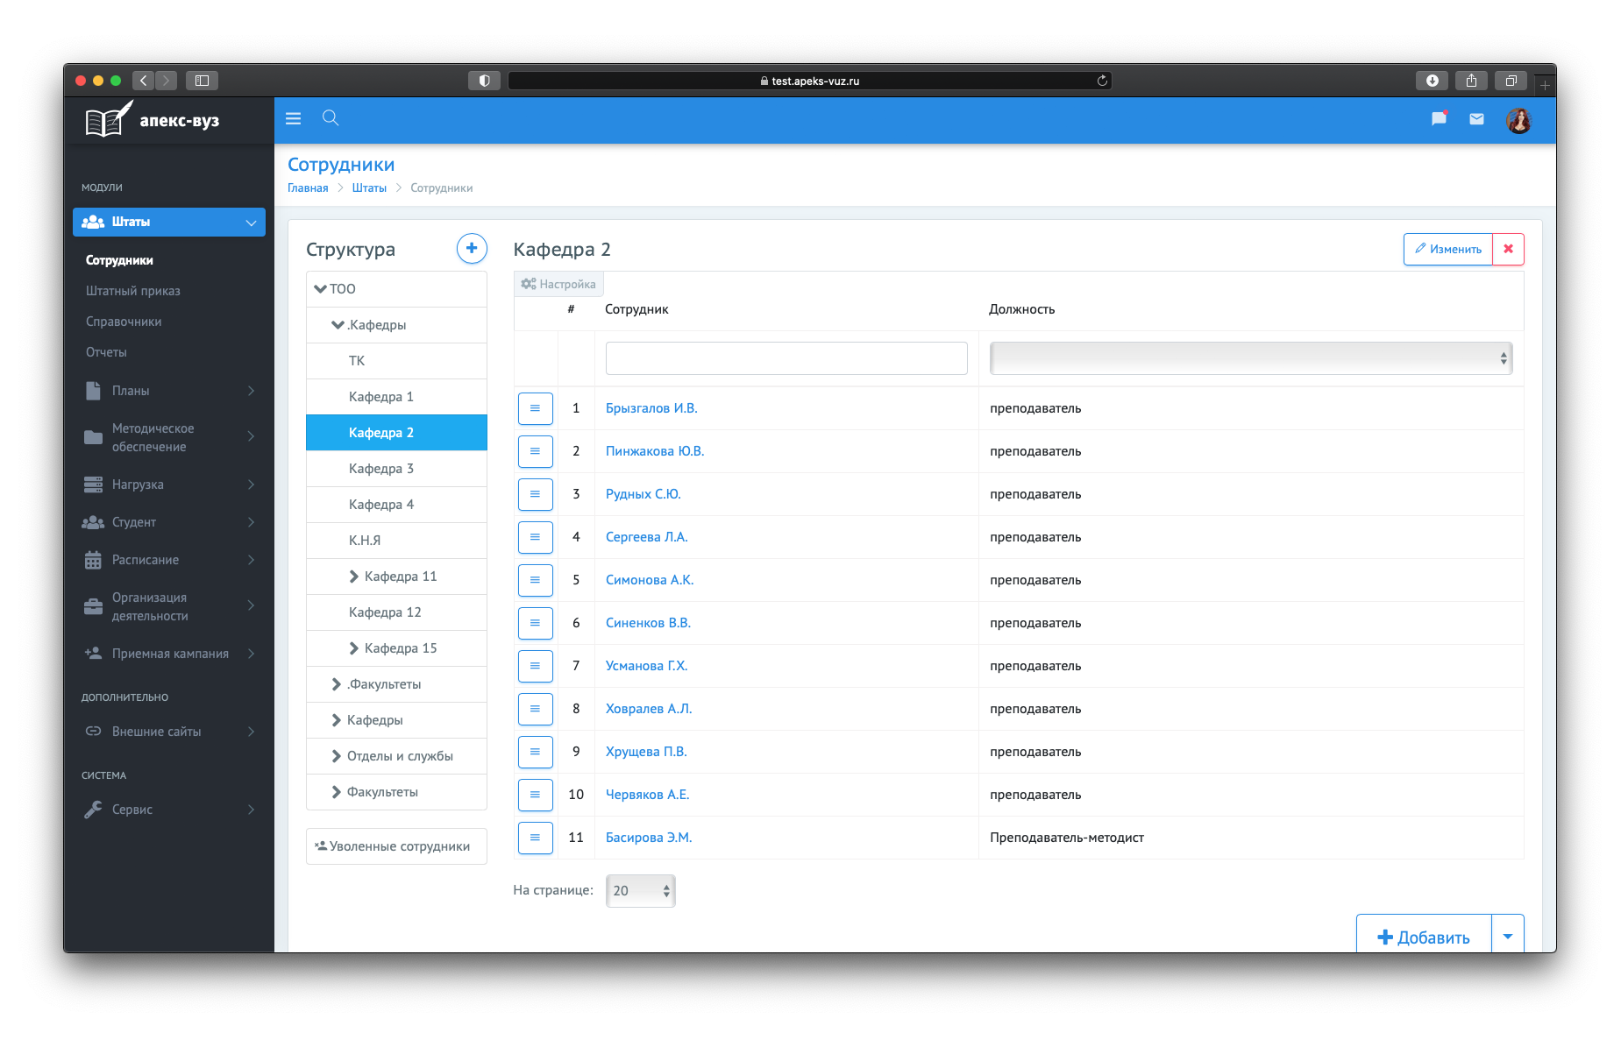Image resolution: width=1621 pixels, height=1047 pixels.
Task: Collapse the .Кафедры tree node
Action: (x=338, y=325)
